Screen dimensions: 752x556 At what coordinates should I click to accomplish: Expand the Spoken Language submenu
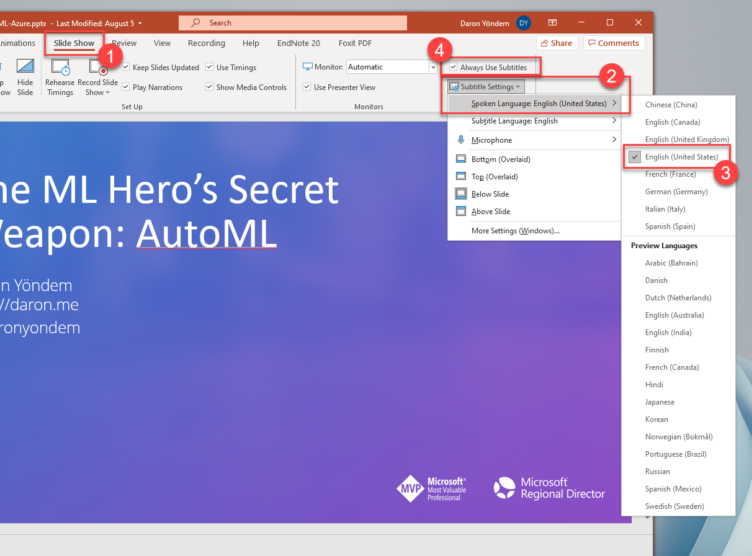537,103
